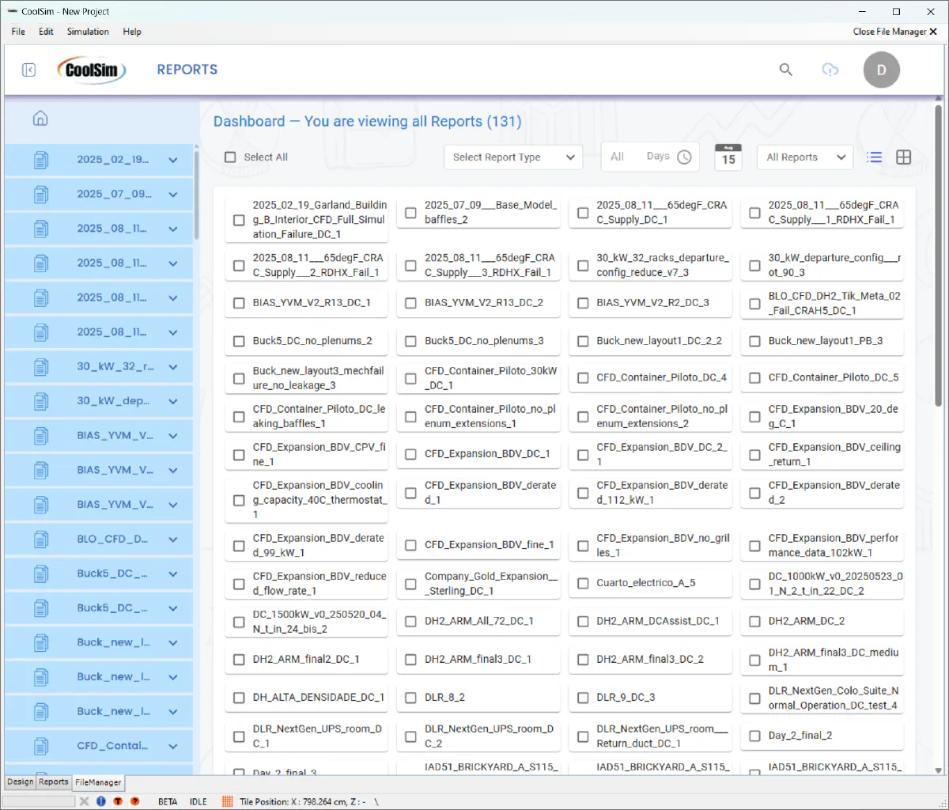This screenshot has height=810, width=949.
Task: Open the user avatar D
Action: pos(882,70)
